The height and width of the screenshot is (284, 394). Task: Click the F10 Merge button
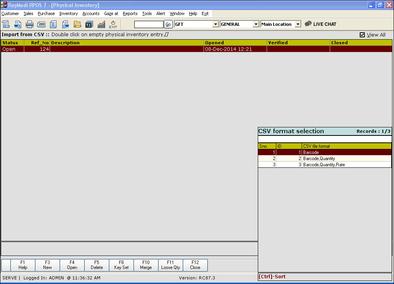(x=146, y=265)
